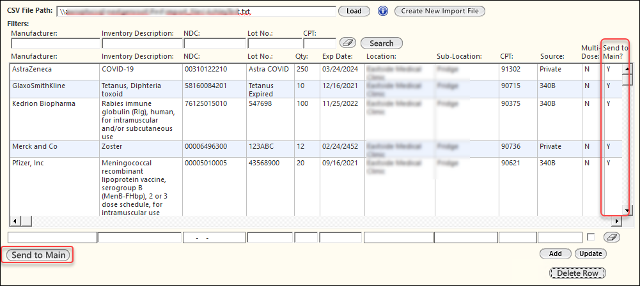Click the vertical scrollbar up arrow
The image size is (640, 286).
coord(626,70)
